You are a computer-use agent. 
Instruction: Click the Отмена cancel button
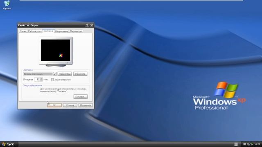click(70, 105)
